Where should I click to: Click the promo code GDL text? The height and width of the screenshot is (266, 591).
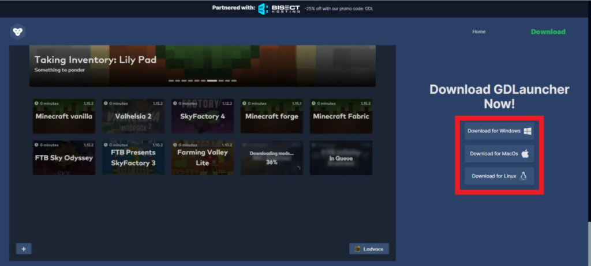click(x=339, y=8)
